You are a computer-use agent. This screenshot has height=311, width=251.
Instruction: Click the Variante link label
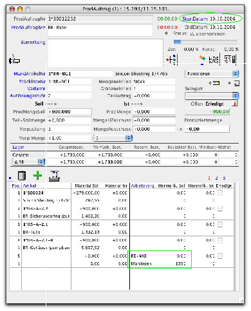(36, 89)
